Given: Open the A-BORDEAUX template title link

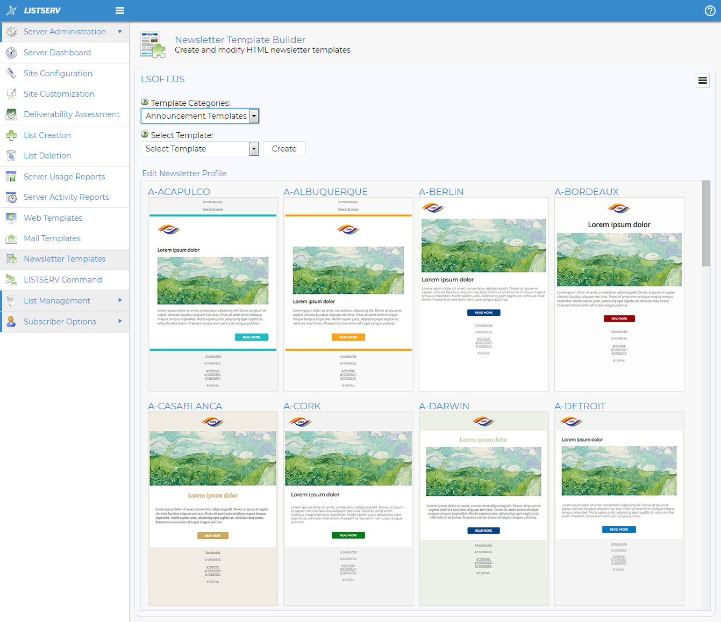Looking at the screenshot, I should point(587,192).
